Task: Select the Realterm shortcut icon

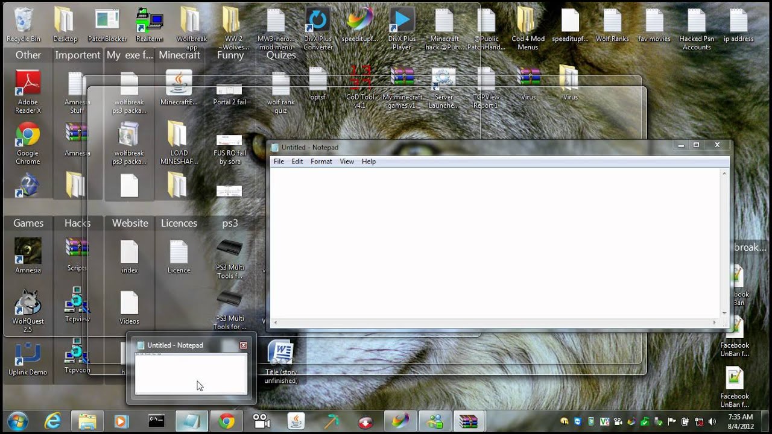Action: [150, 25]
